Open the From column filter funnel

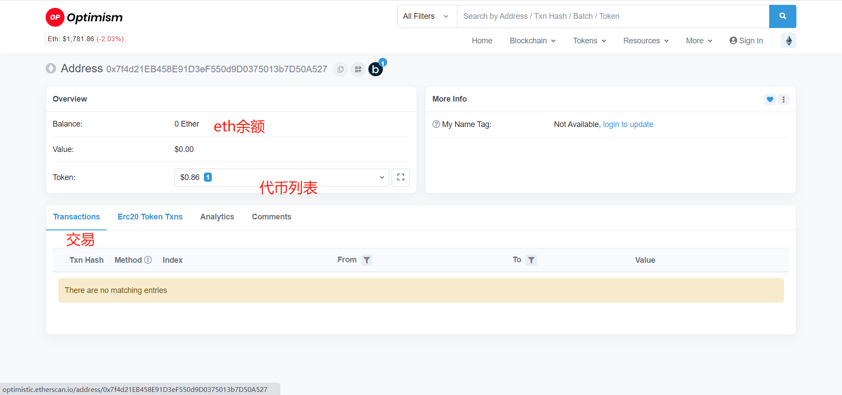[x=367, y=260]
